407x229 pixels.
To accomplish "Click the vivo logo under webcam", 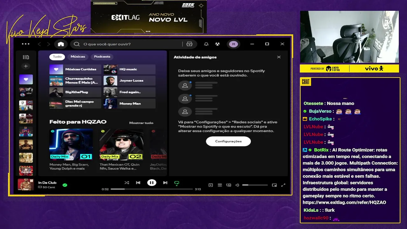I will [374, 68].
